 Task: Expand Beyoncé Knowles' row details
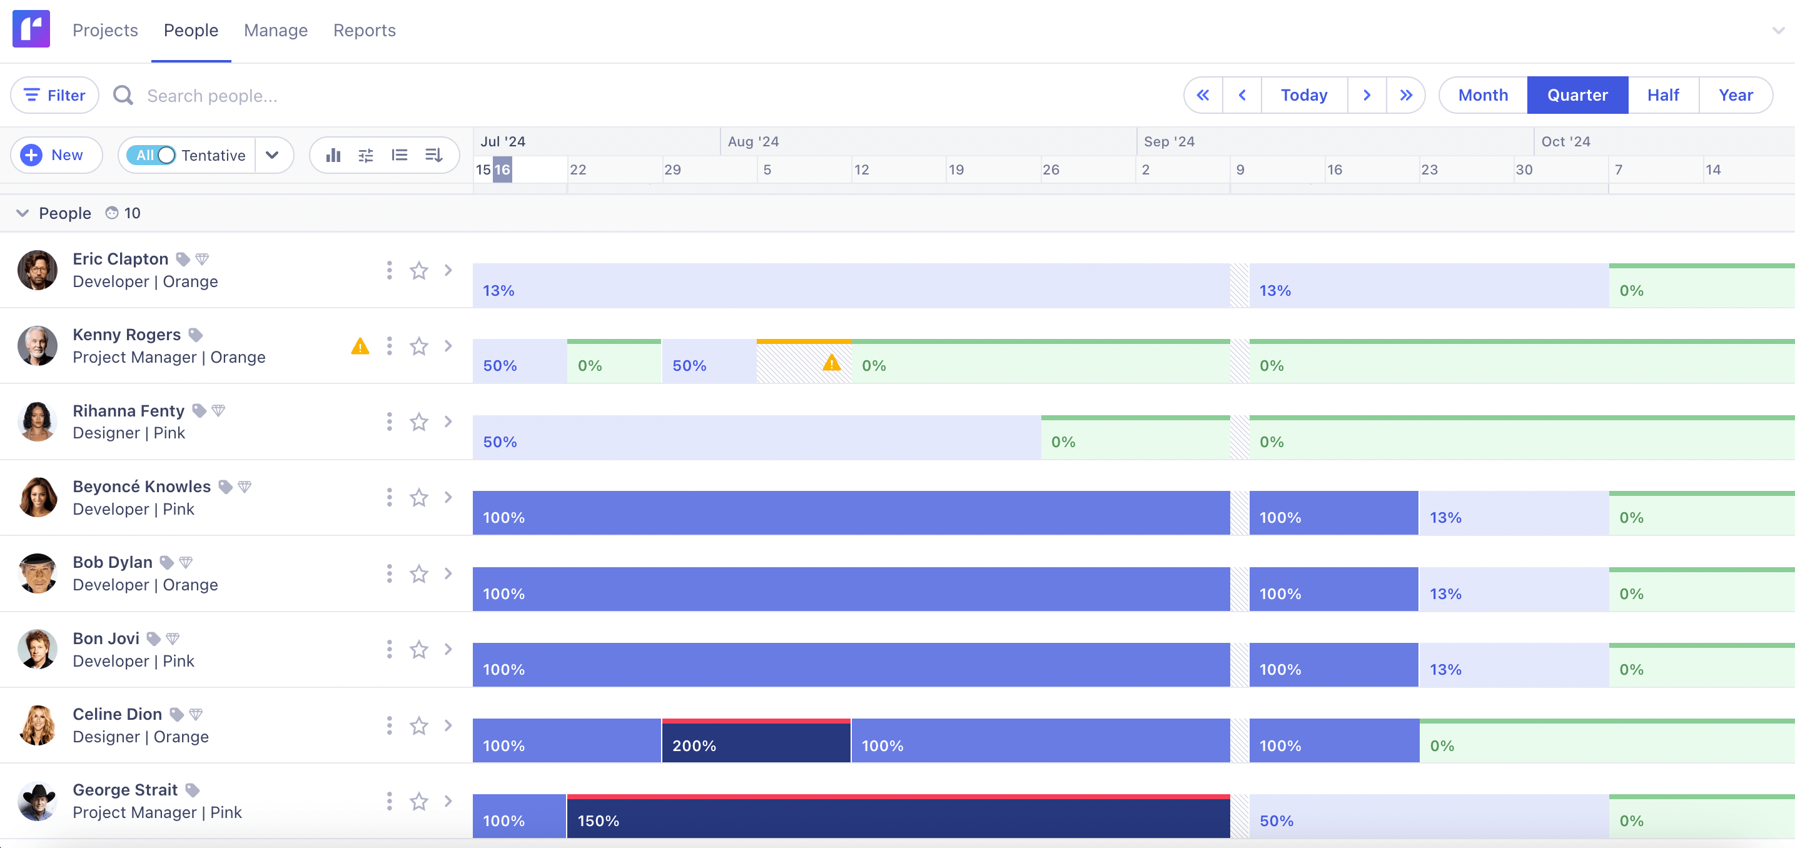coord(448,498)
